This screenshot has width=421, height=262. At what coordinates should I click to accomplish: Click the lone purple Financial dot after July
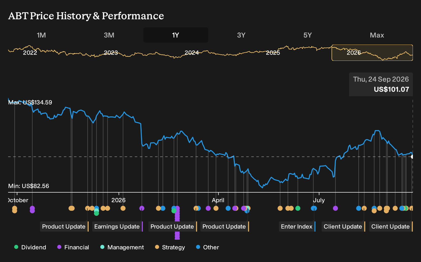click(335, 208)
